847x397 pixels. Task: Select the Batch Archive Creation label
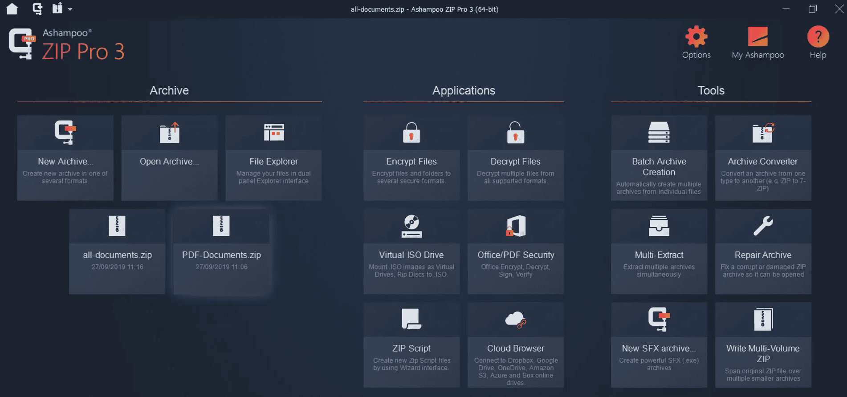[659, 167]
